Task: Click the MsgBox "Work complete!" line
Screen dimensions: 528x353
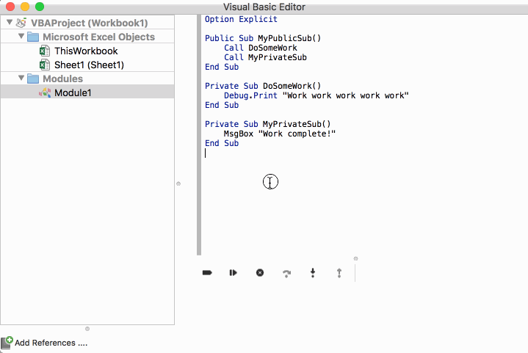Action: click(280, 134)
